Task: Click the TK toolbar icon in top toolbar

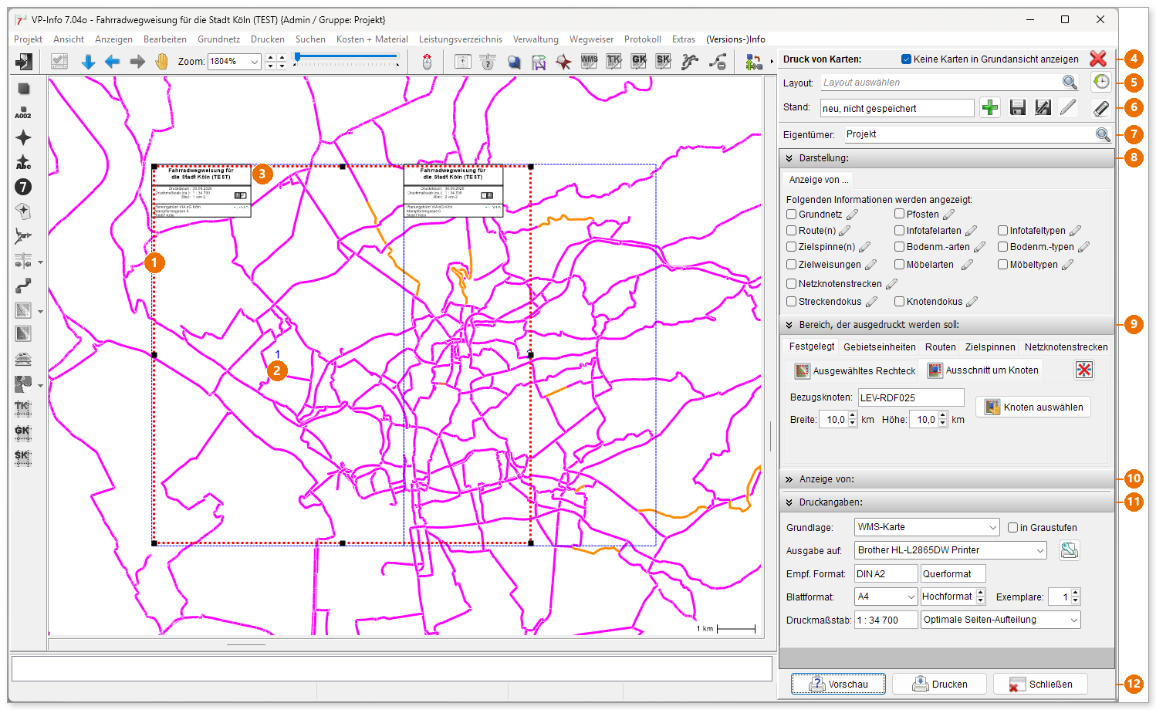Action: coord(613,61)
